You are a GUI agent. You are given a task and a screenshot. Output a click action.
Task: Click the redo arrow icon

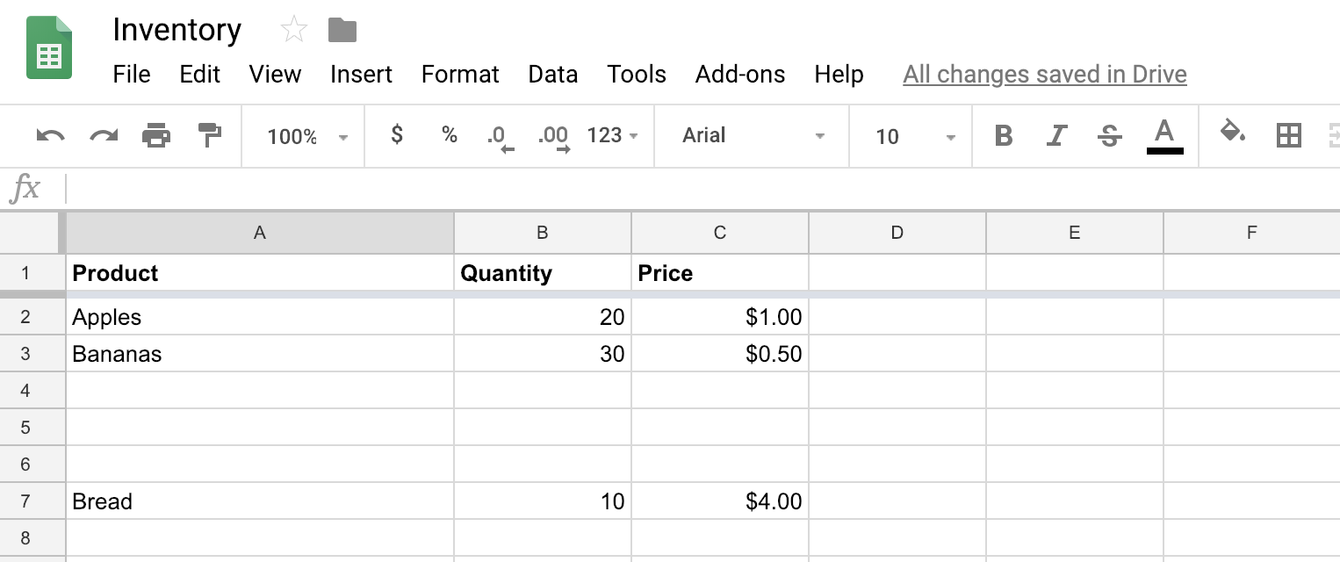104,136
